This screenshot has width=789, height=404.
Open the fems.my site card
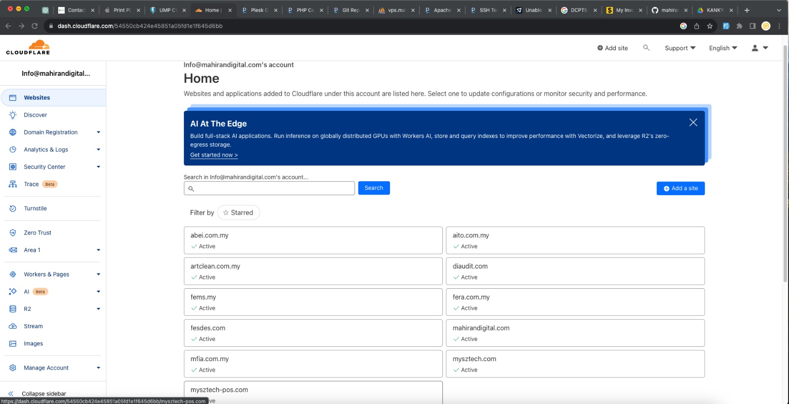(313, 302)
